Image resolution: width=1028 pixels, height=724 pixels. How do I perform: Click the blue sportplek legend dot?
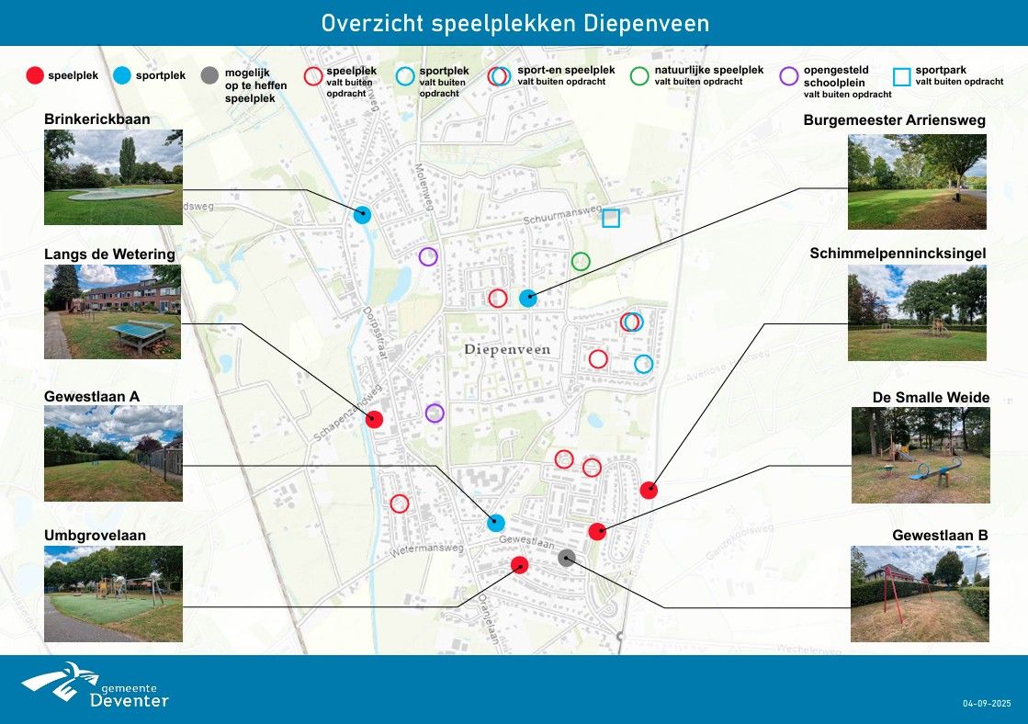click(x=119, y=75)
